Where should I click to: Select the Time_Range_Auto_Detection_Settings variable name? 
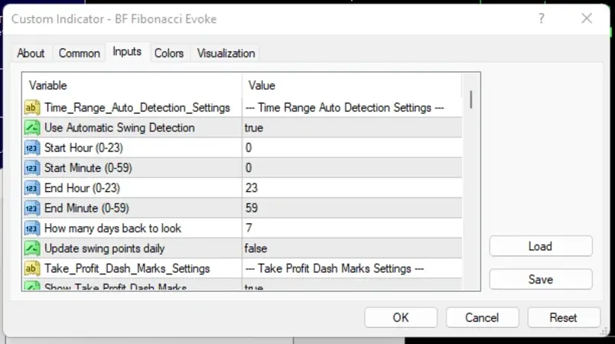tap(137, 108)
